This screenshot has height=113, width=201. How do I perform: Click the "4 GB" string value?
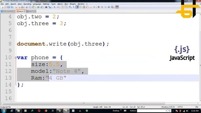coord(56,78)
